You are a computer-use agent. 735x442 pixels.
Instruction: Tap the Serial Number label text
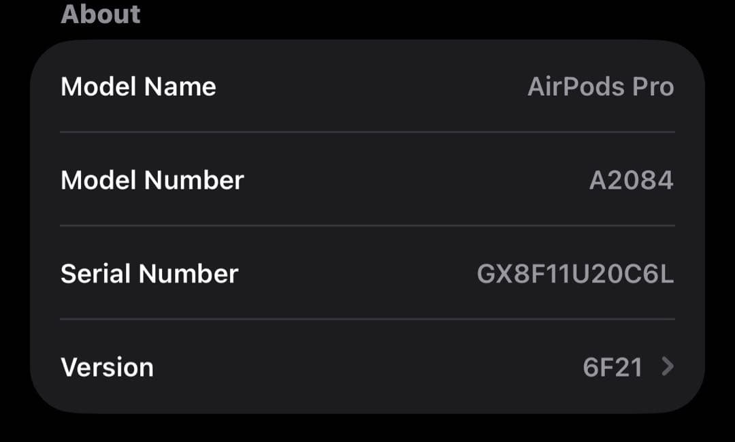coord(150,273)
